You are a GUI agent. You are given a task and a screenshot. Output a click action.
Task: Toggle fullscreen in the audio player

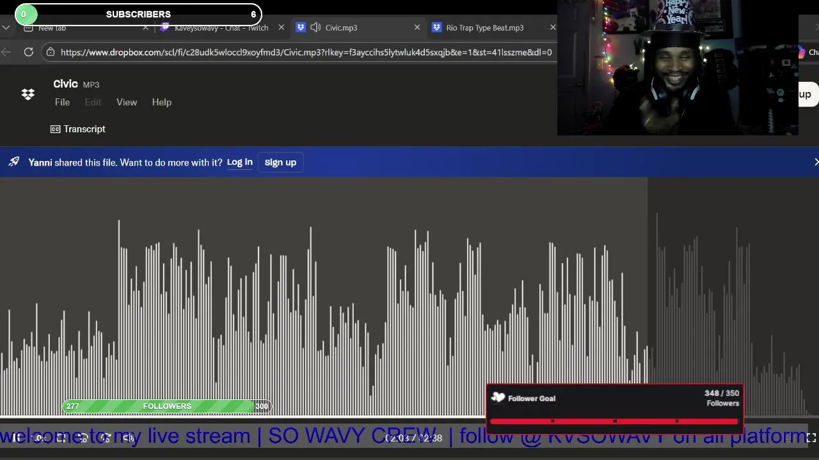(x=811, y=438)
